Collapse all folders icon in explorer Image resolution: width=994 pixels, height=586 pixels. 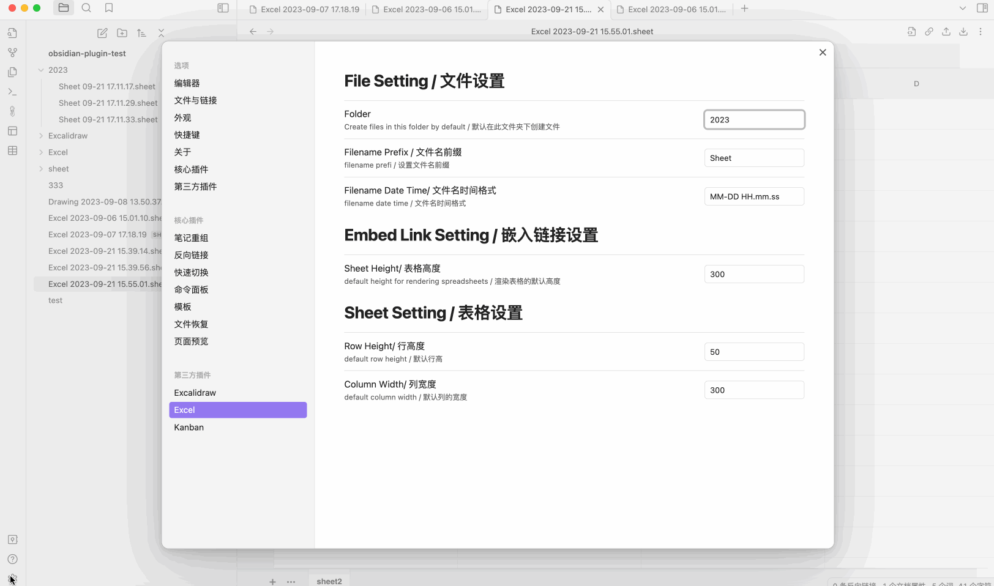[161, 33]
